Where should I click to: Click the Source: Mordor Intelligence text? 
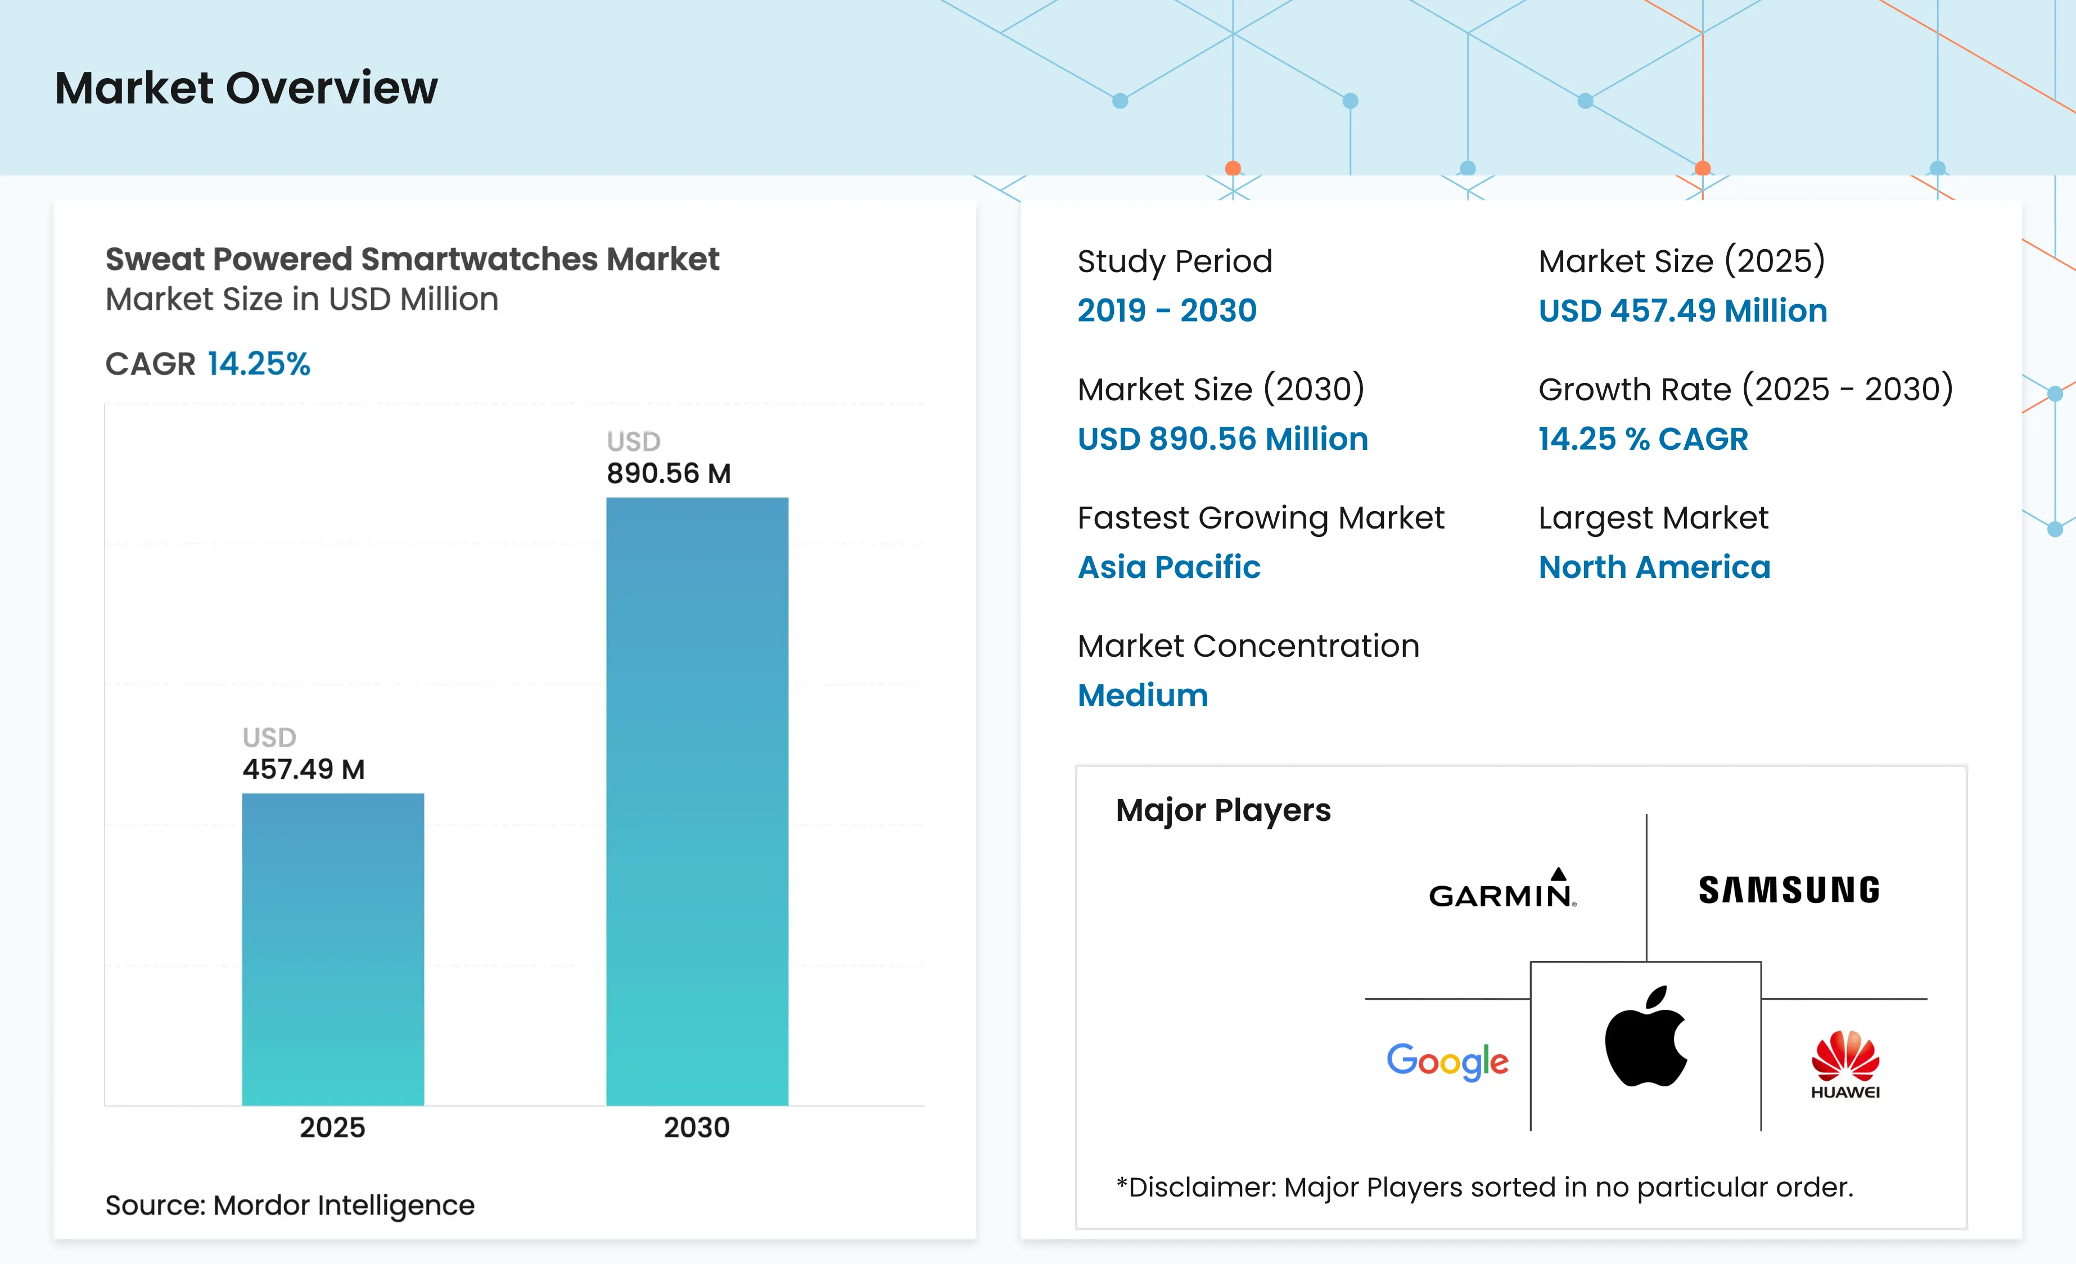point(290,1205)
